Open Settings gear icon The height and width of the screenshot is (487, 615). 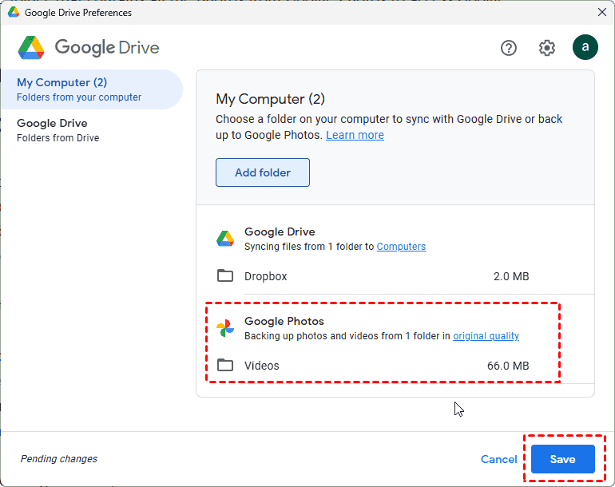[x=546, y=48]
